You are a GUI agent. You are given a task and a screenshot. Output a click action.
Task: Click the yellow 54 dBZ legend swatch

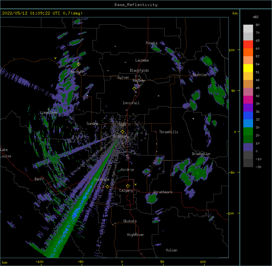coord(248,68)
